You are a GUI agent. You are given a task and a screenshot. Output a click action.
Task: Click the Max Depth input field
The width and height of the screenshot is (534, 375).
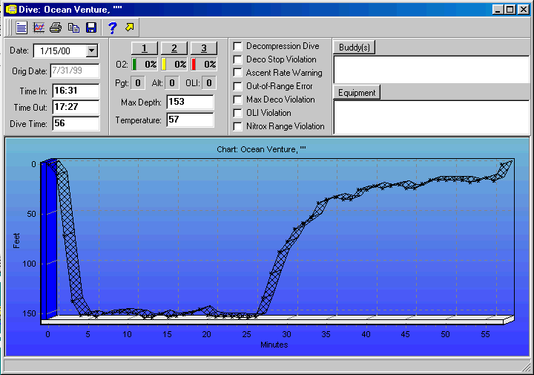click(x=190, y=102)
